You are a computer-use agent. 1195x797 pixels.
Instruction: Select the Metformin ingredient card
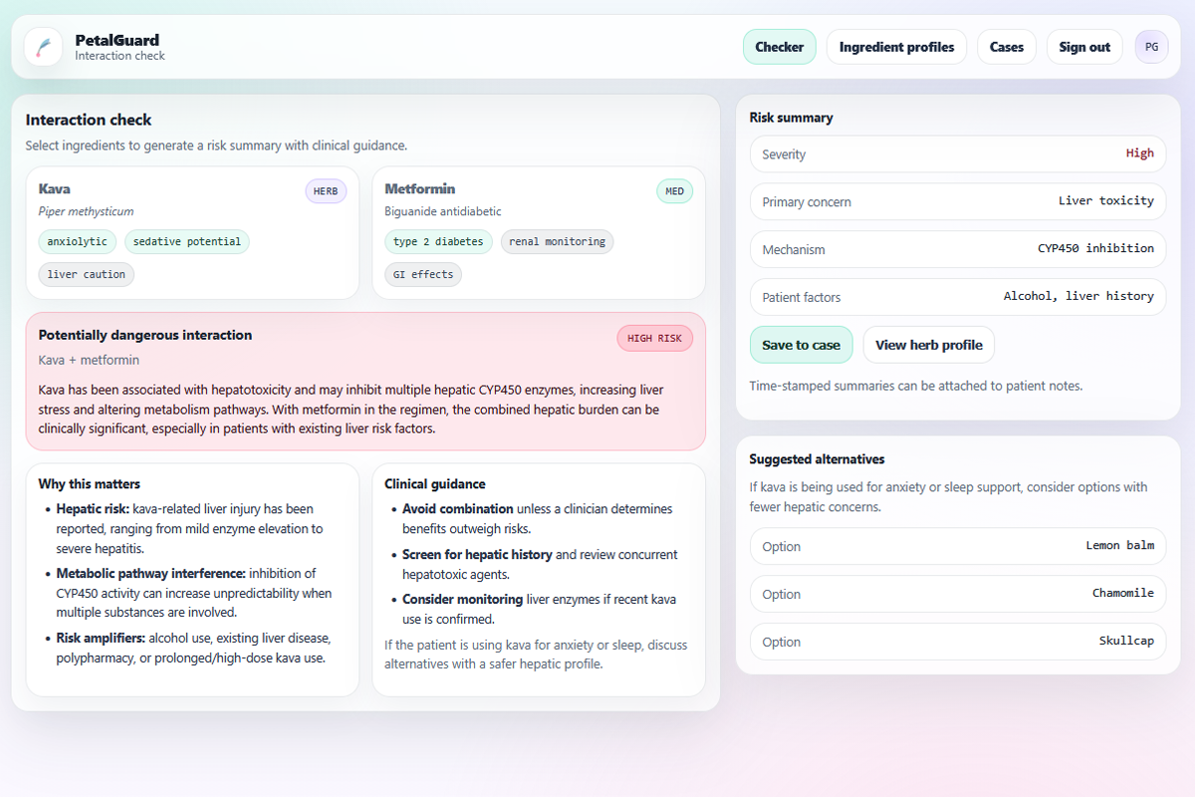click(x=538, y=232)
